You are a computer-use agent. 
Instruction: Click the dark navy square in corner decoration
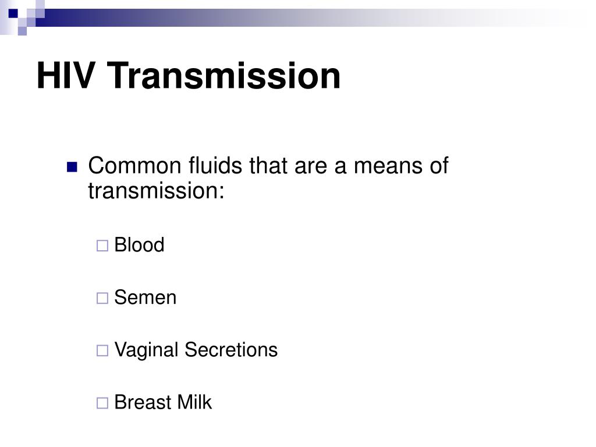tap(13, 13)
